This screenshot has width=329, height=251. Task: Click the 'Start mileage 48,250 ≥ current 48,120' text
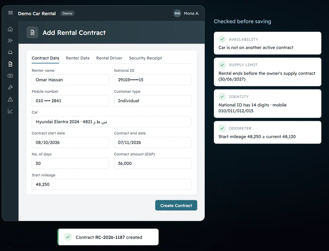pos(257,137)
